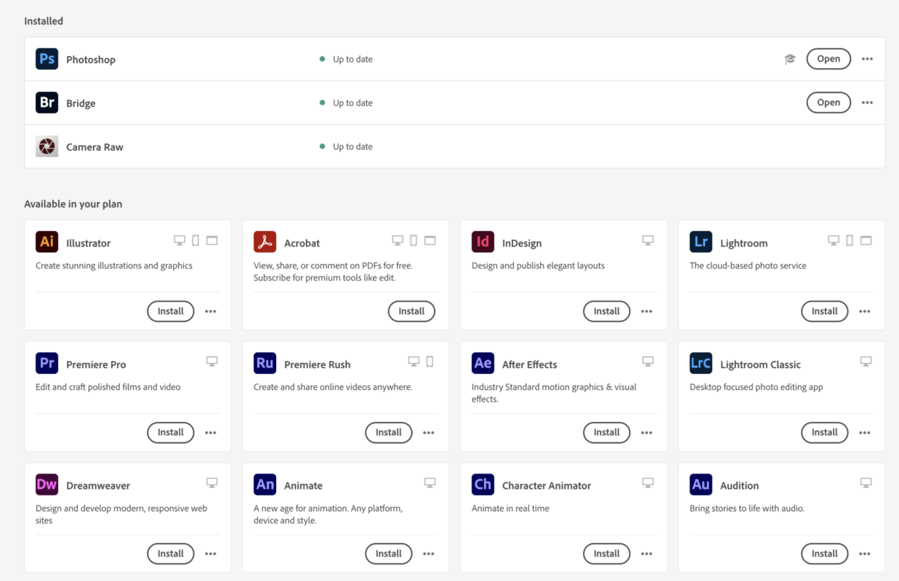Install Lightroom Classic
The height and width of the screenshot is (581, 899).
click(x=824, y=432)
